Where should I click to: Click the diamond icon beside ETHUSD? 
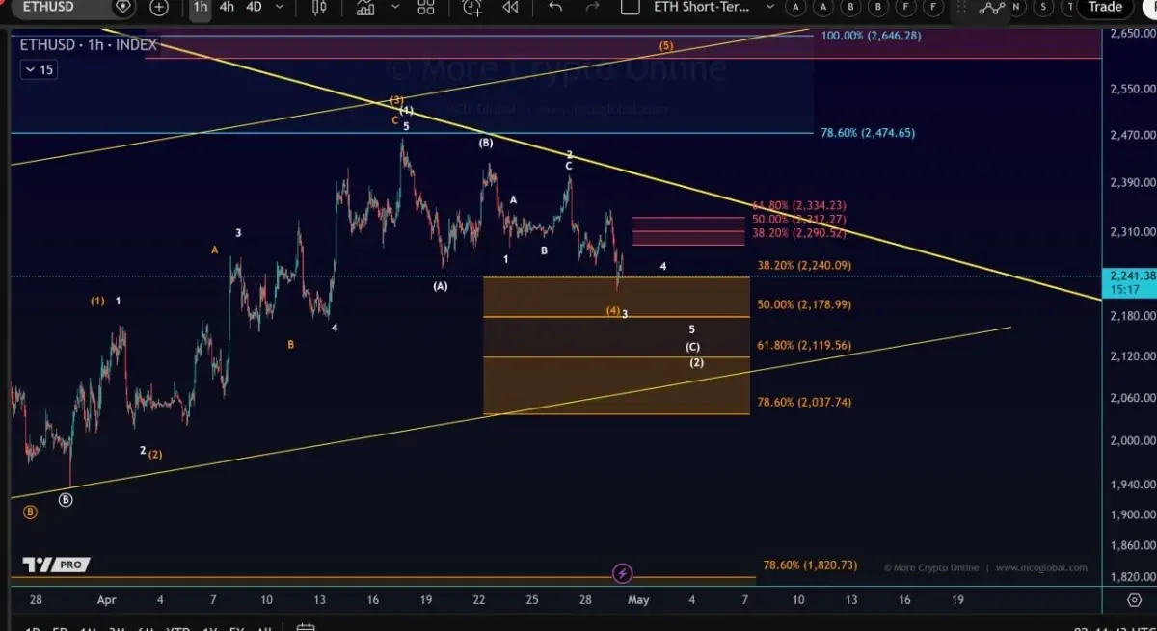coord(123,7)
